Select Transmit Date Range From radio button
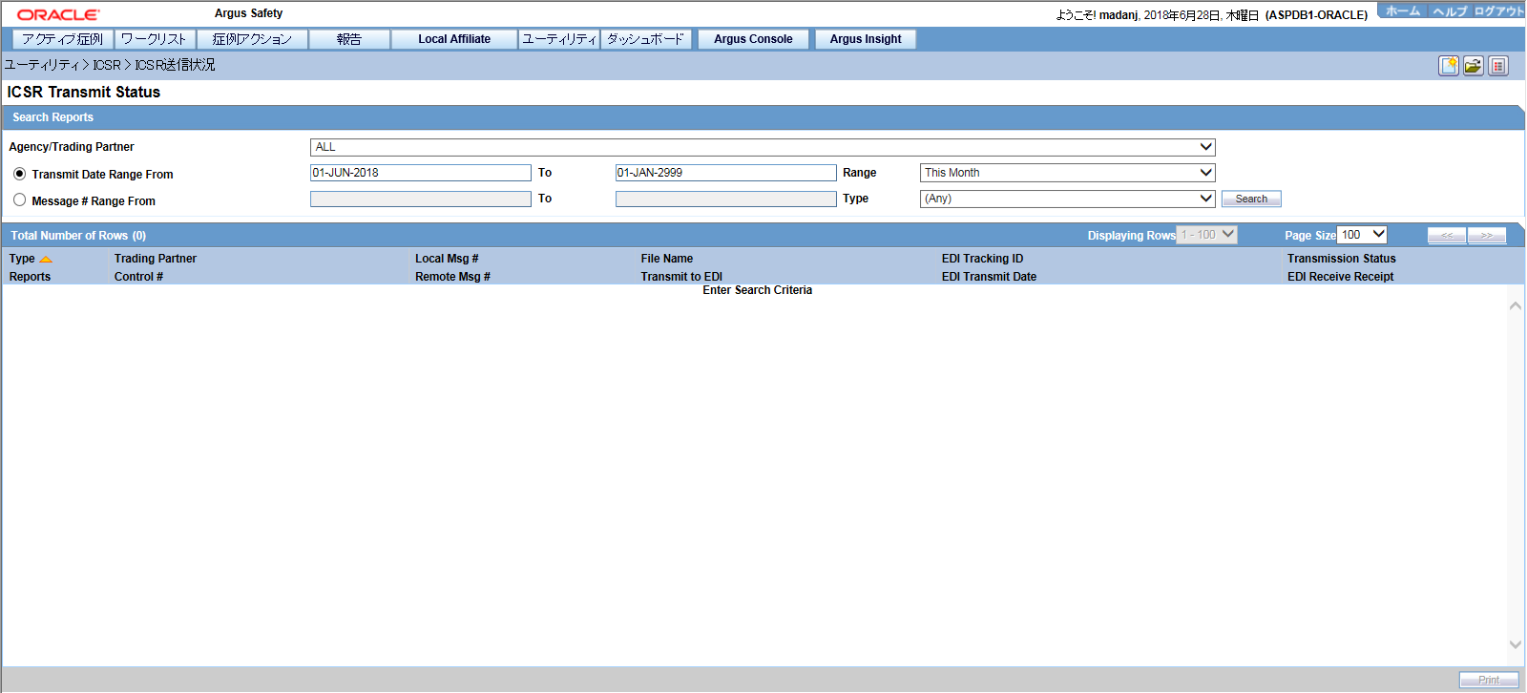 tap(19, 174)
